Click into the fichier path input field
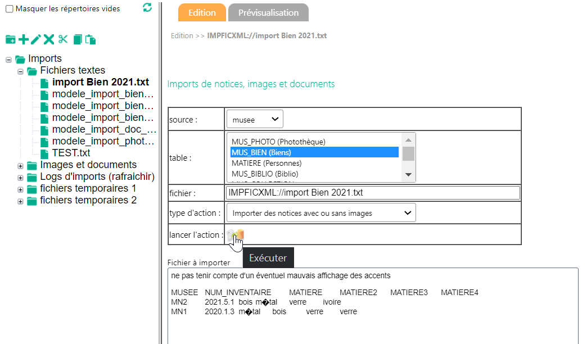587x344 pixels. coord(373,193)
